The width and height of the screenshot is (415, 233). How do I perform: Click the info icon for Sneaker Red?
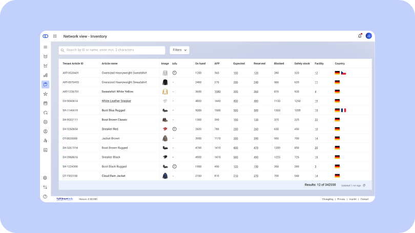[x=174, y=129]
